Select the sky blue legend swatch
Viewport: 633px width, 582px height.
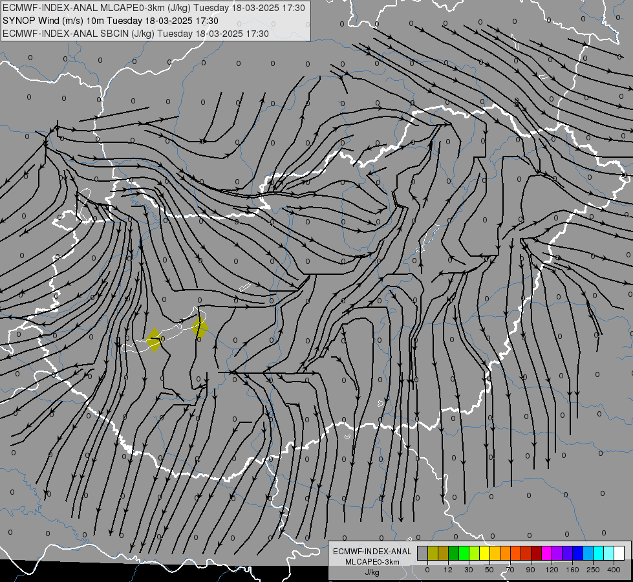click(x=588, y=553)
